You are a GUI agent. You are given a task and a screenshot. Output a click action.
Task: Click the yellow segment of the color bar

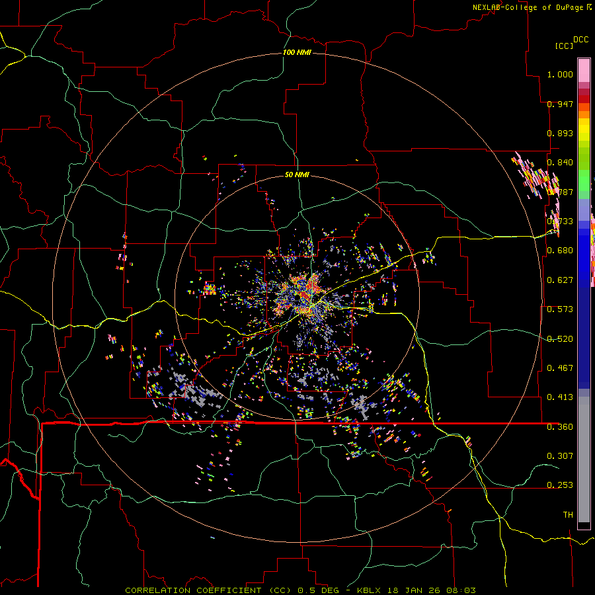click(x=584, y=130)
